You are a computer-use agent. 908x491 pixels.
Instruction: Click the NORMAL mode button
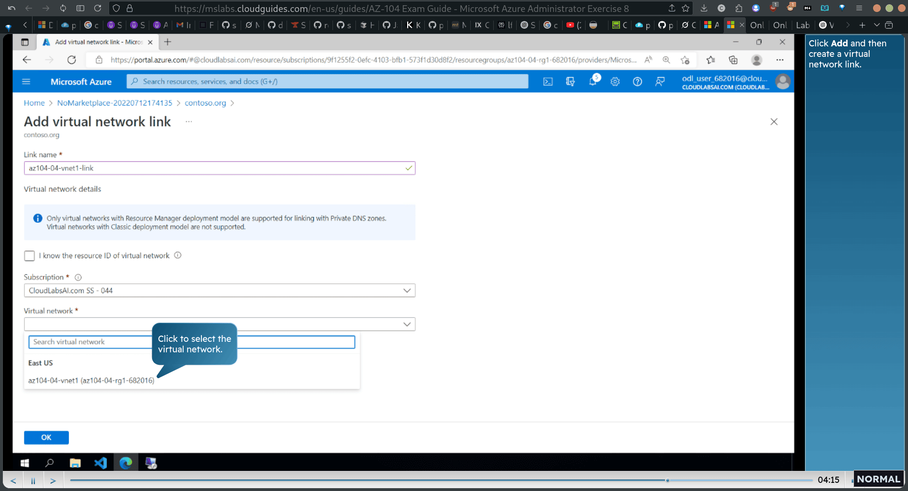point(878,479)
